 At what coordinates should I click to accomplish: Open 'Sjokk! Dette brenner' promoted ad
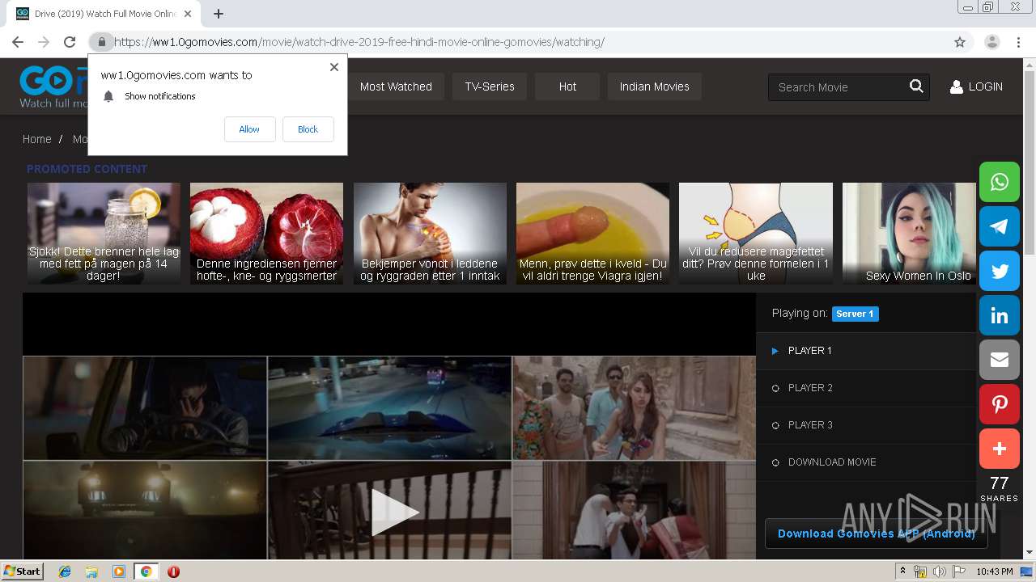[104, 233]
